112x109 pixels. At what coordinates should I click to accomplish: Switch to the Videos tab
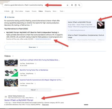41,11
